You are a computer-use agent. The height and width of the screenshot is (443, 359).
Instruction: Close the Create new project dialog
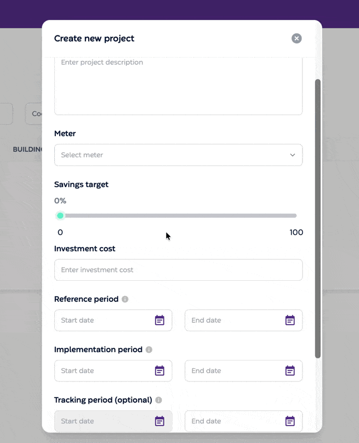[296, 38]
